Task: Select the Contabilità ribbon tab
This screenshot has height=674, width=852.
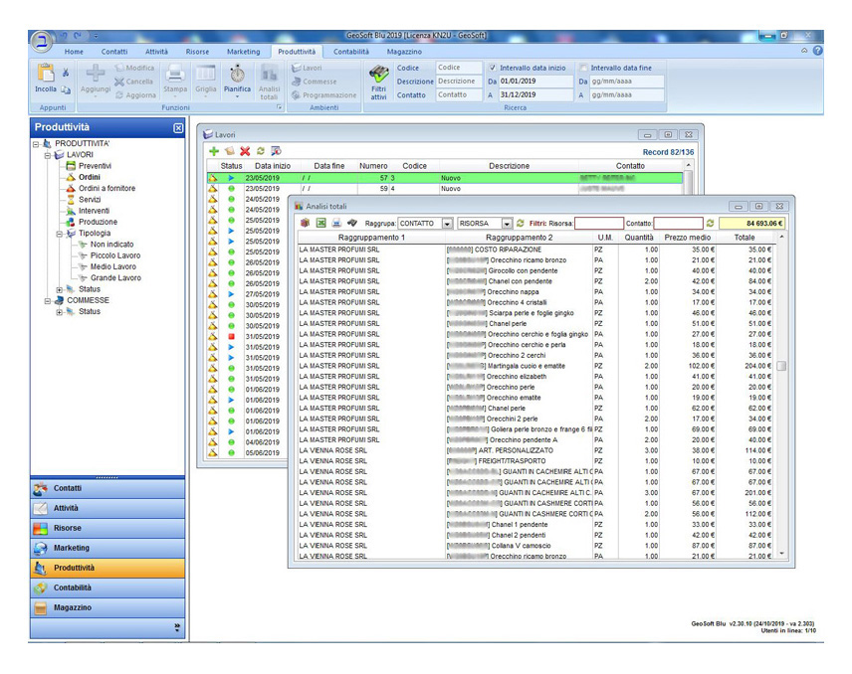Action: coord(351,52)
